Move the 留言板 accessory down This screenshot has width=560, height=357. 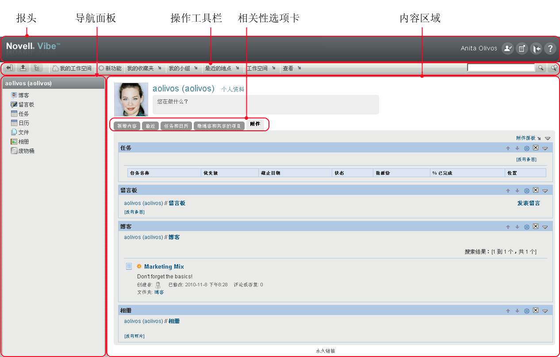click(517, 191)
